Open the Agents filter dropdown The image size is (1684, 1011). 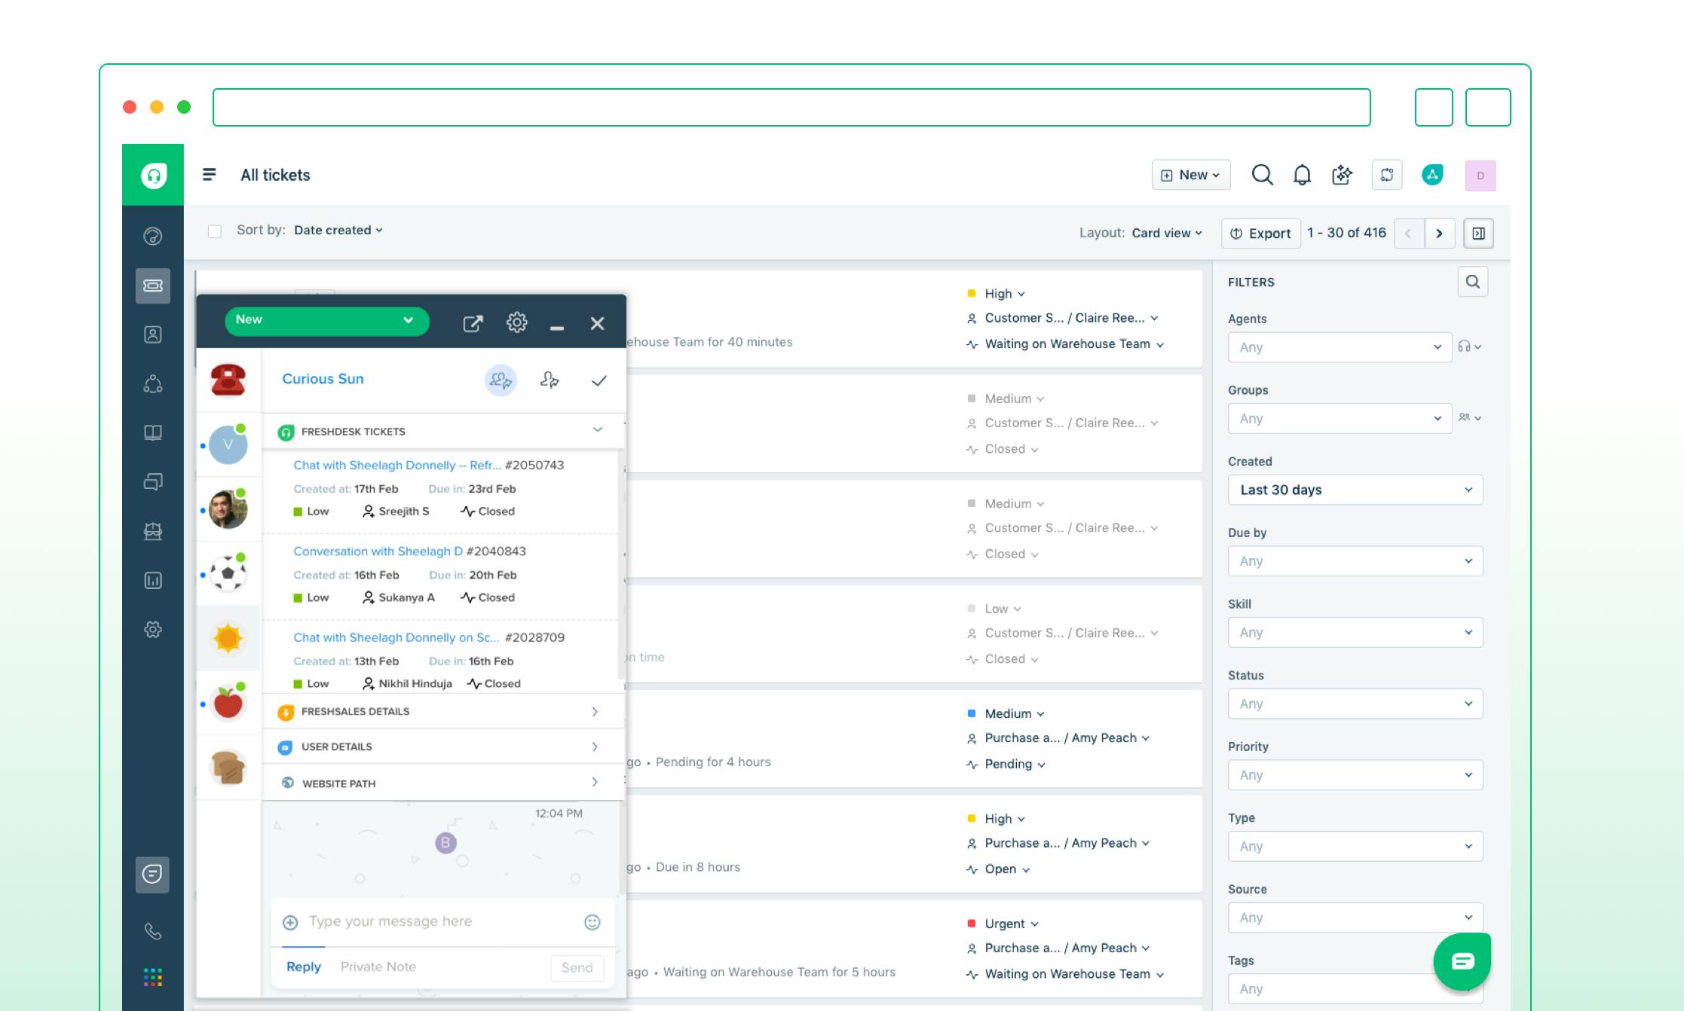(x=1340, y=347)
